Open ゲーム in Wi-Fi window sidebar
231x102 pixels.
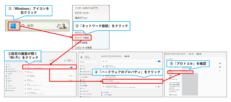pyautogui.click(x=82, y=88)
